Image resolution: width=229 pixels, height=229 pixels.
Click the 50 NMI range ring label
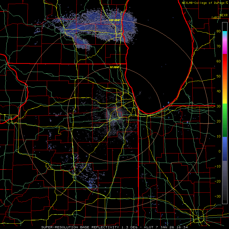(114, 67)
